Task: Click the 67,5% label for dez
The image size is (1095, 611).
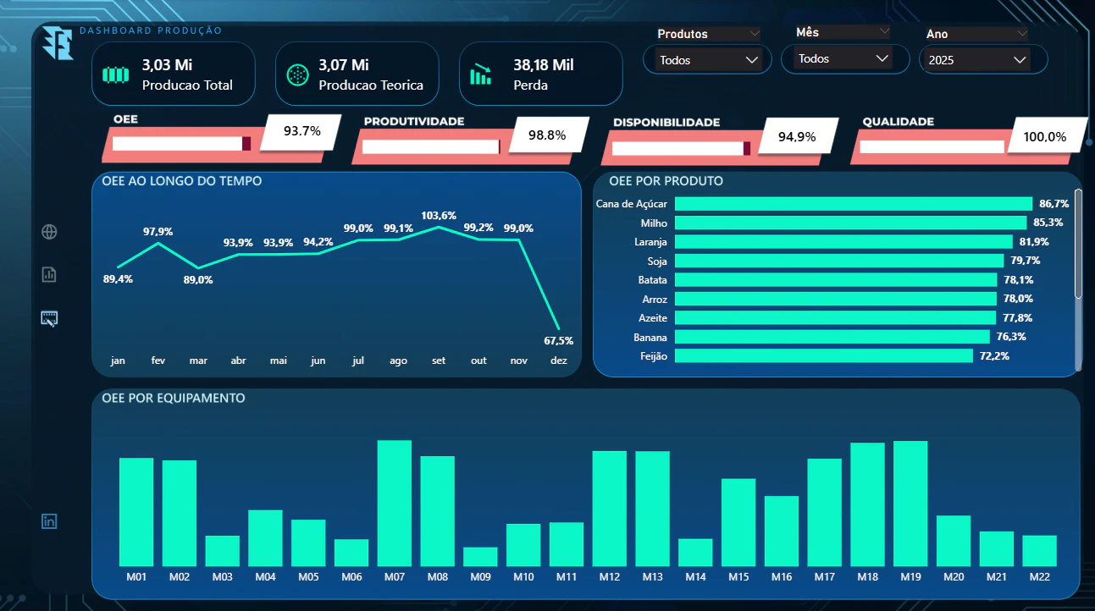Action: 558,341
